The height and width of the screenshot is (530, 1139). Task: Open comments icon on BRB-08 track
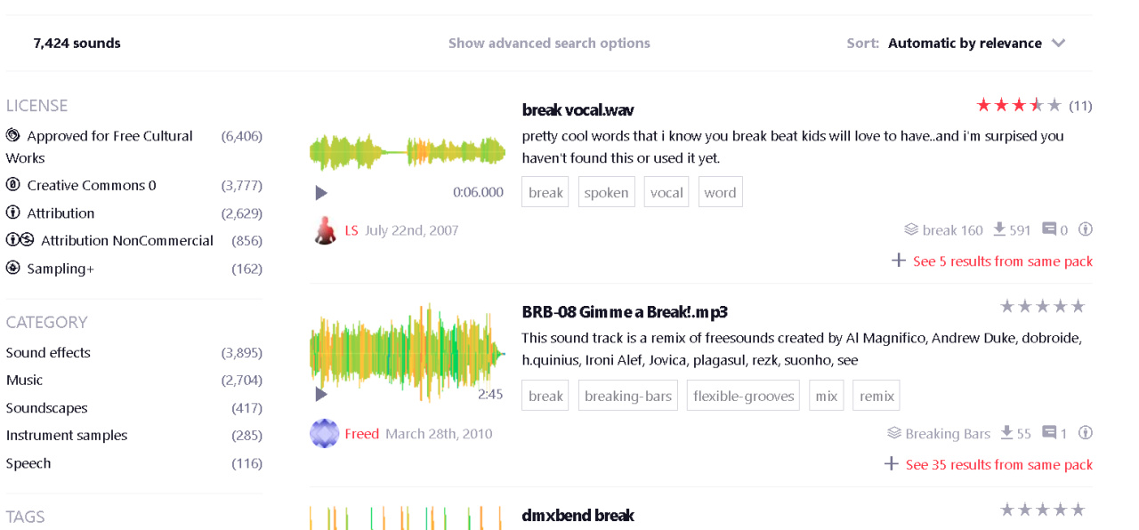click(1049, 433)
